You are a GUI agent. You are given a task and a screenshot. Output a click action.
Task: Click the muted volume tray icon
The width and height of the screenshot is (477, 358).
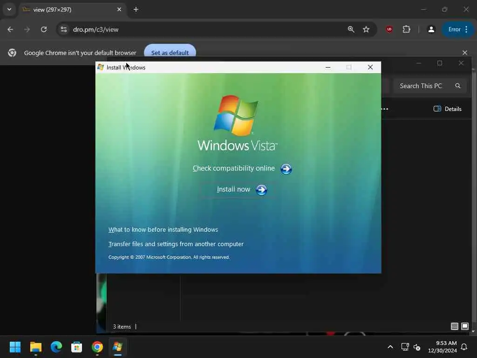(417, 347)
